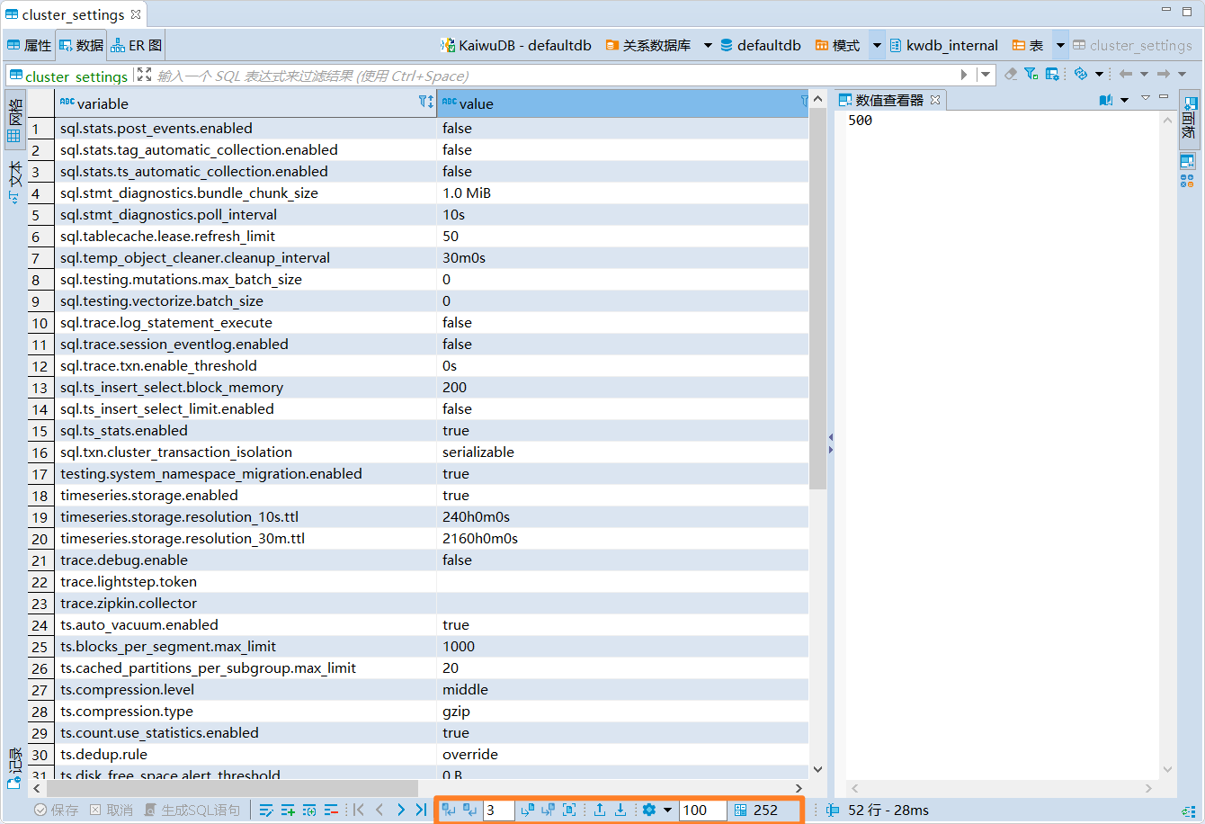Click the import data download-arrow icon
1205x824 pixels.
620,810
